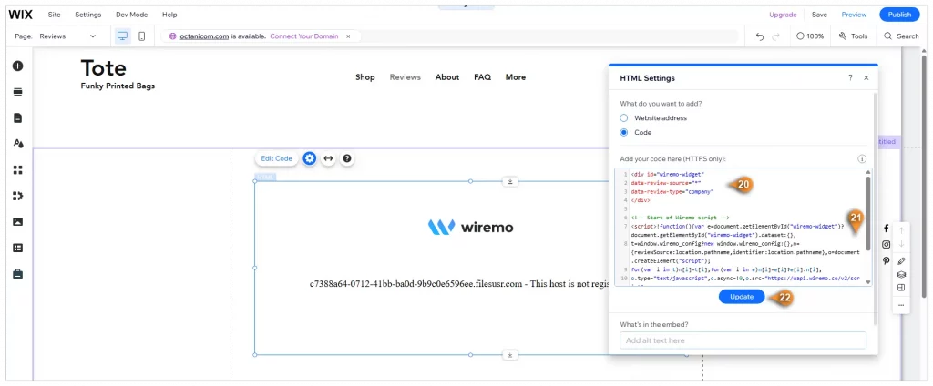Screen dimensions: 933x386
Task: Click the HTML Settings help icon
Action: click(850, 78)
